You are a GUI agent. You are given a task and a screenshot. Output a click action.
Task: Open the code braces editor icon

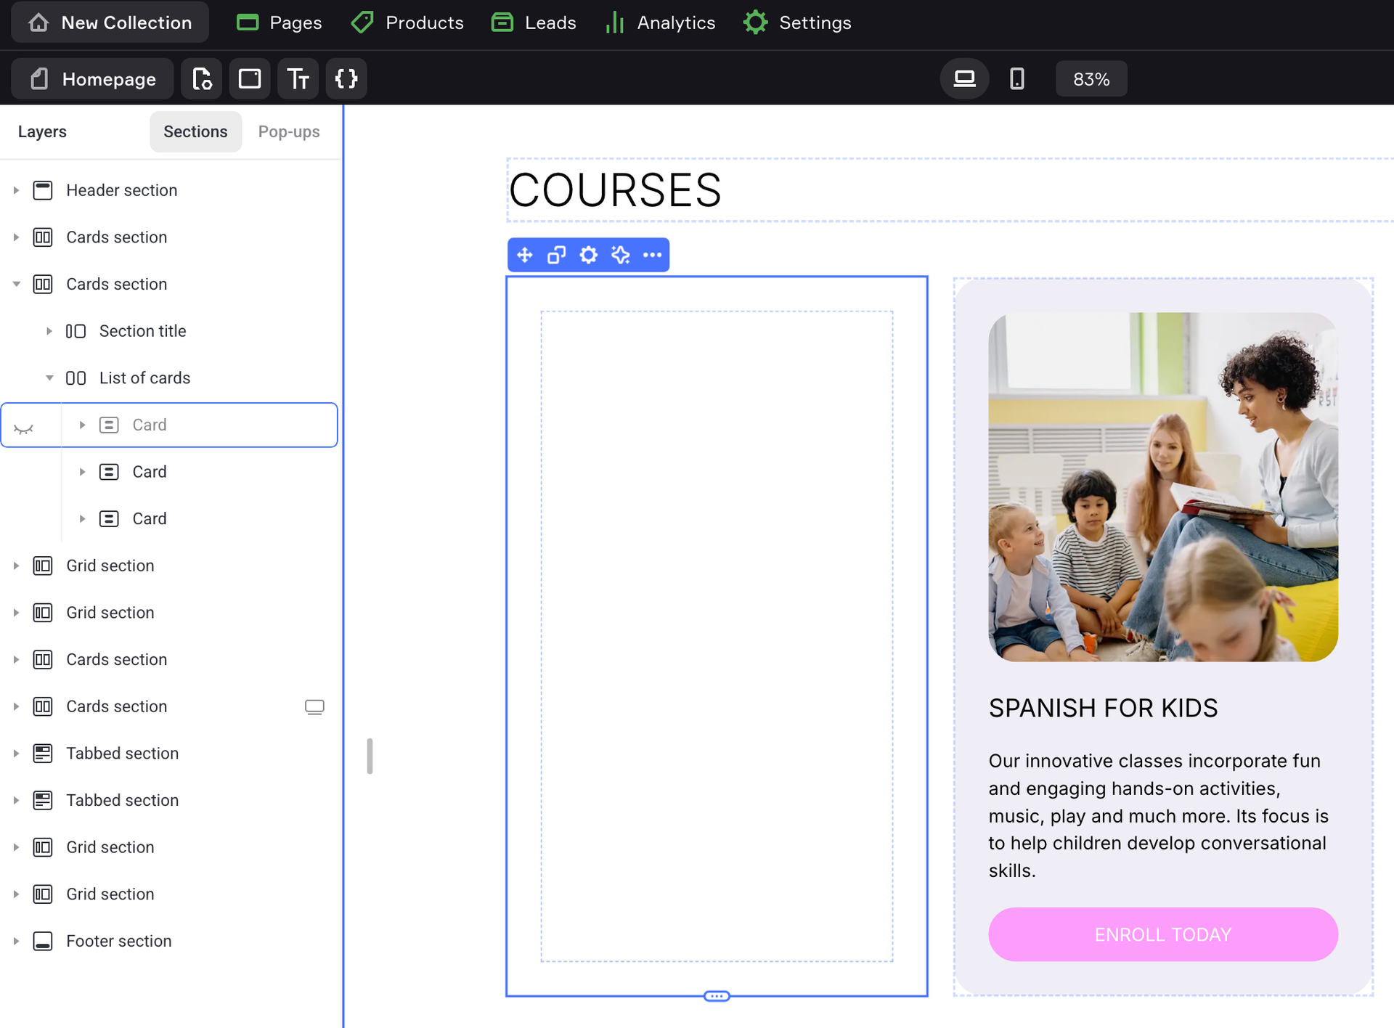pos(346,78)
